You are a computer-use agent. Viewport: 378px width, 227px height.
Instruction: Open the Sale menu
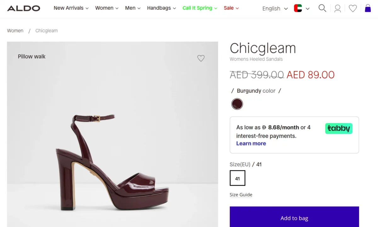[x=231, y=8]
